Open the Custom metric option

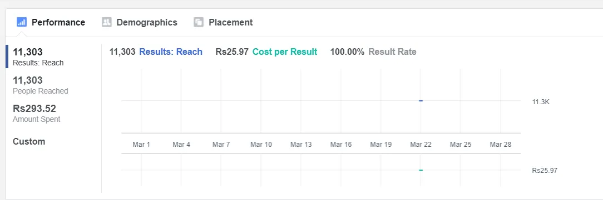(x=29, y=141)
